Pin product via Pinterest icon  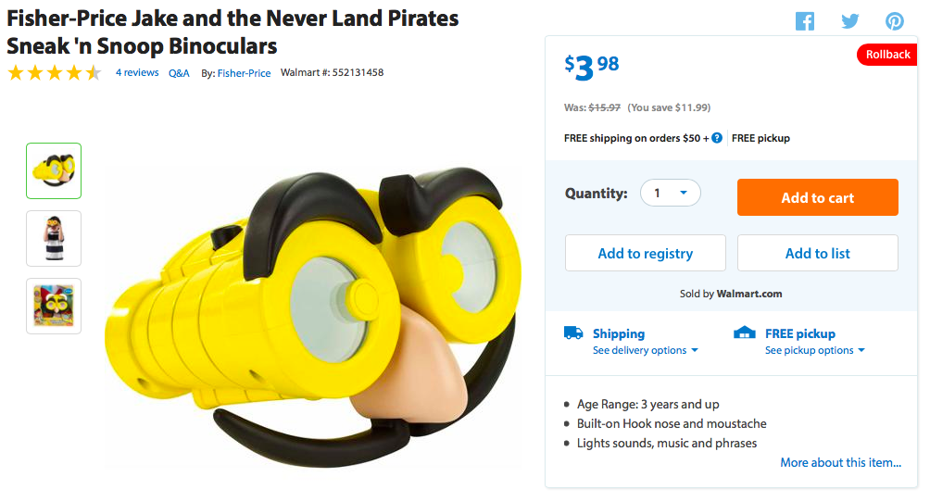(894, 21)
